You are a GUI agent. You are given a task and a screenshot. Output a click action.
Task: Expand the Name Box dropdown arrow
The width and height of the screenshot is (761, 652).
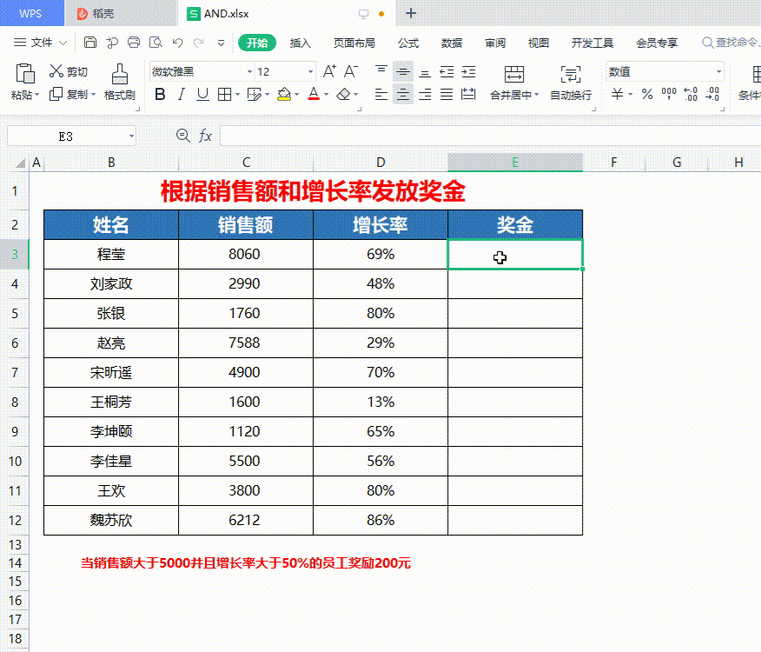click(x=131, y=136)
